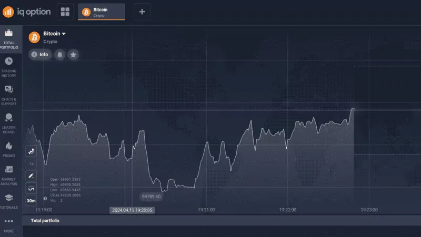This screenshot has height=237, width=421.
Task: Change chart type with line chart icon
Action: click(31, 151)
